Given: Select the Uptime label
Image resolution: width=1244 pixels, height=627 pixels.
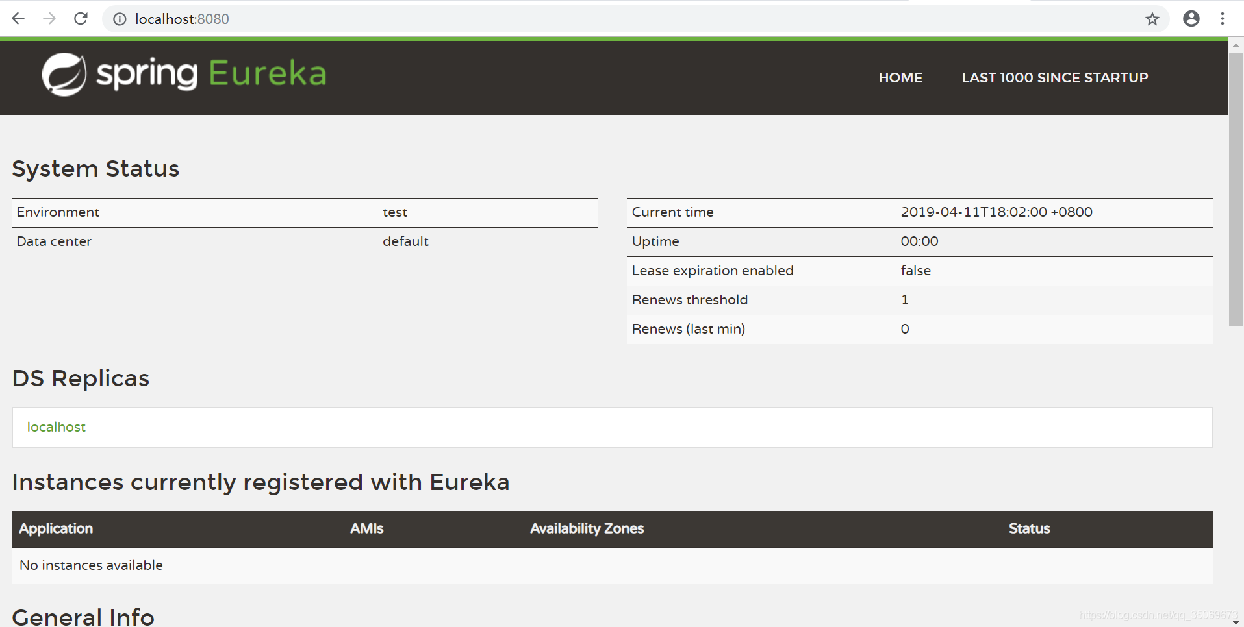Looking at the screenshot, I should point(655,241).
